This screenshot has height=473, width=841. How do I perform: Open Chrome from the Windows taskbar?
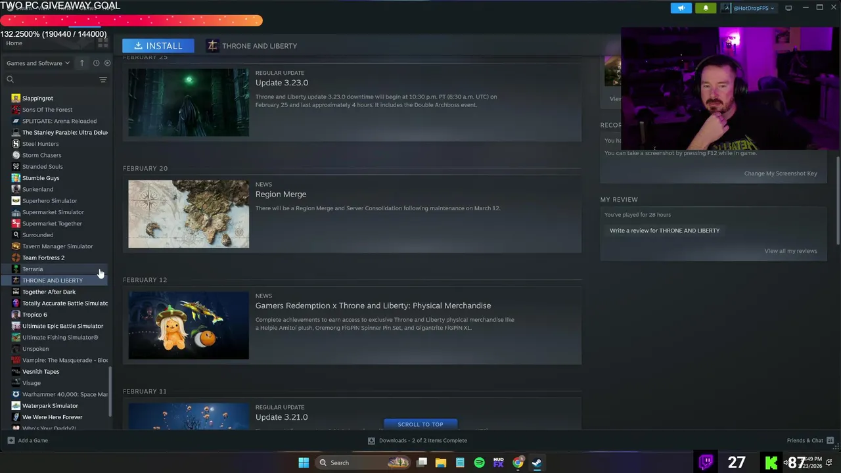pyautogui.click(x=518, y=462)
